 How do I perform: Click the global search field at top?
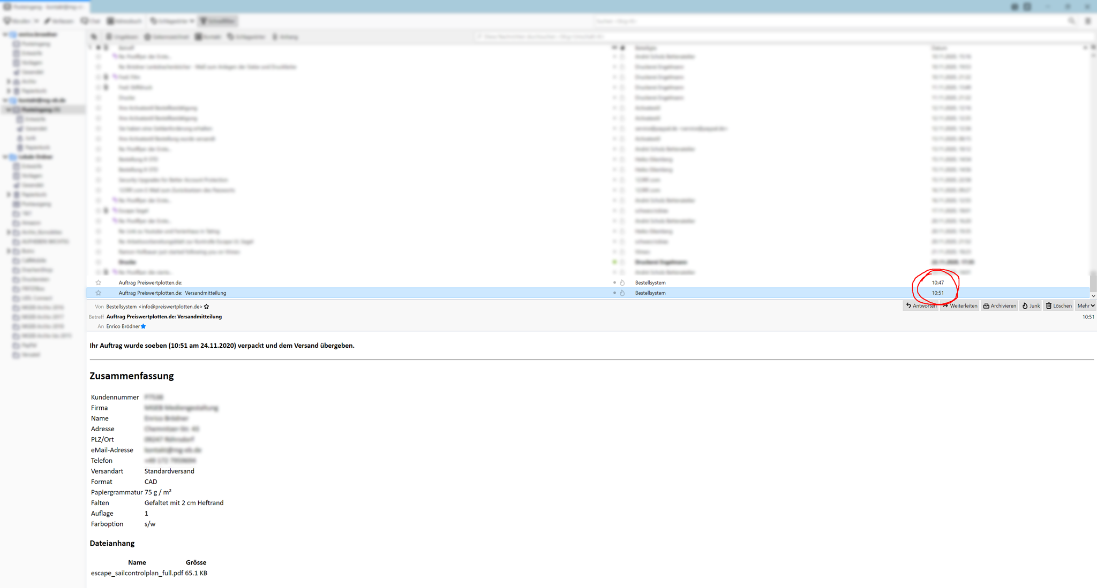click(830, 21)
